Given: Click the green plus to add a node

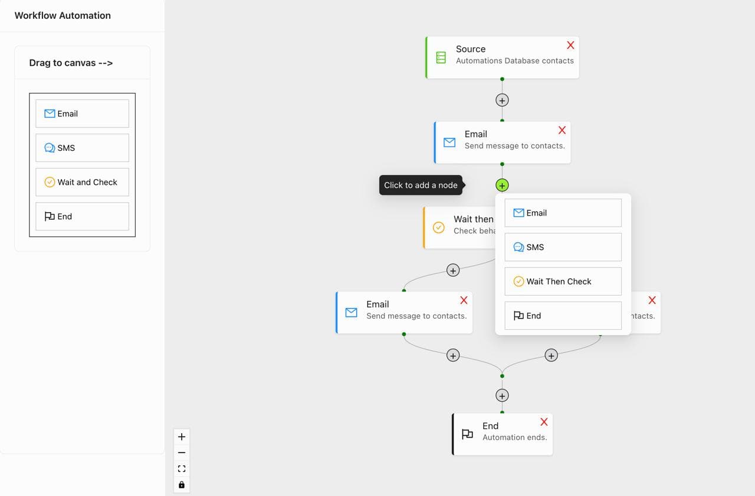Looking at the screenshot, I should tap(502, 185).
